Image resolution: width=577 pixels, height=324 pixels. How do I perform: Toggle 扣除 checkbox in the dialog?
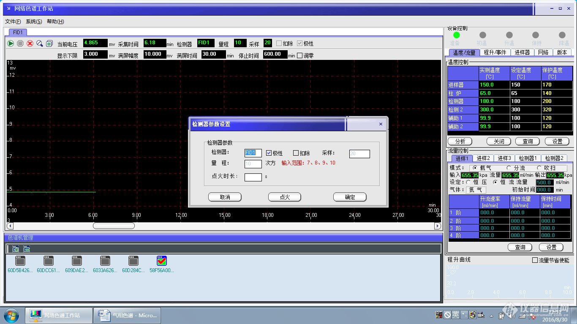click(x=296, y=153)
